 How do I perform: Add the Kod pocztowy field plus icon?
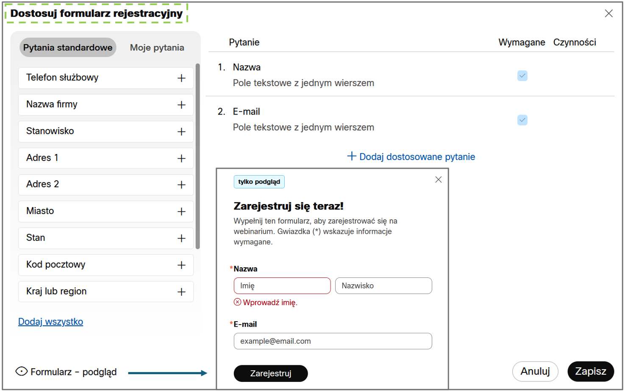[x=181, y=265]
